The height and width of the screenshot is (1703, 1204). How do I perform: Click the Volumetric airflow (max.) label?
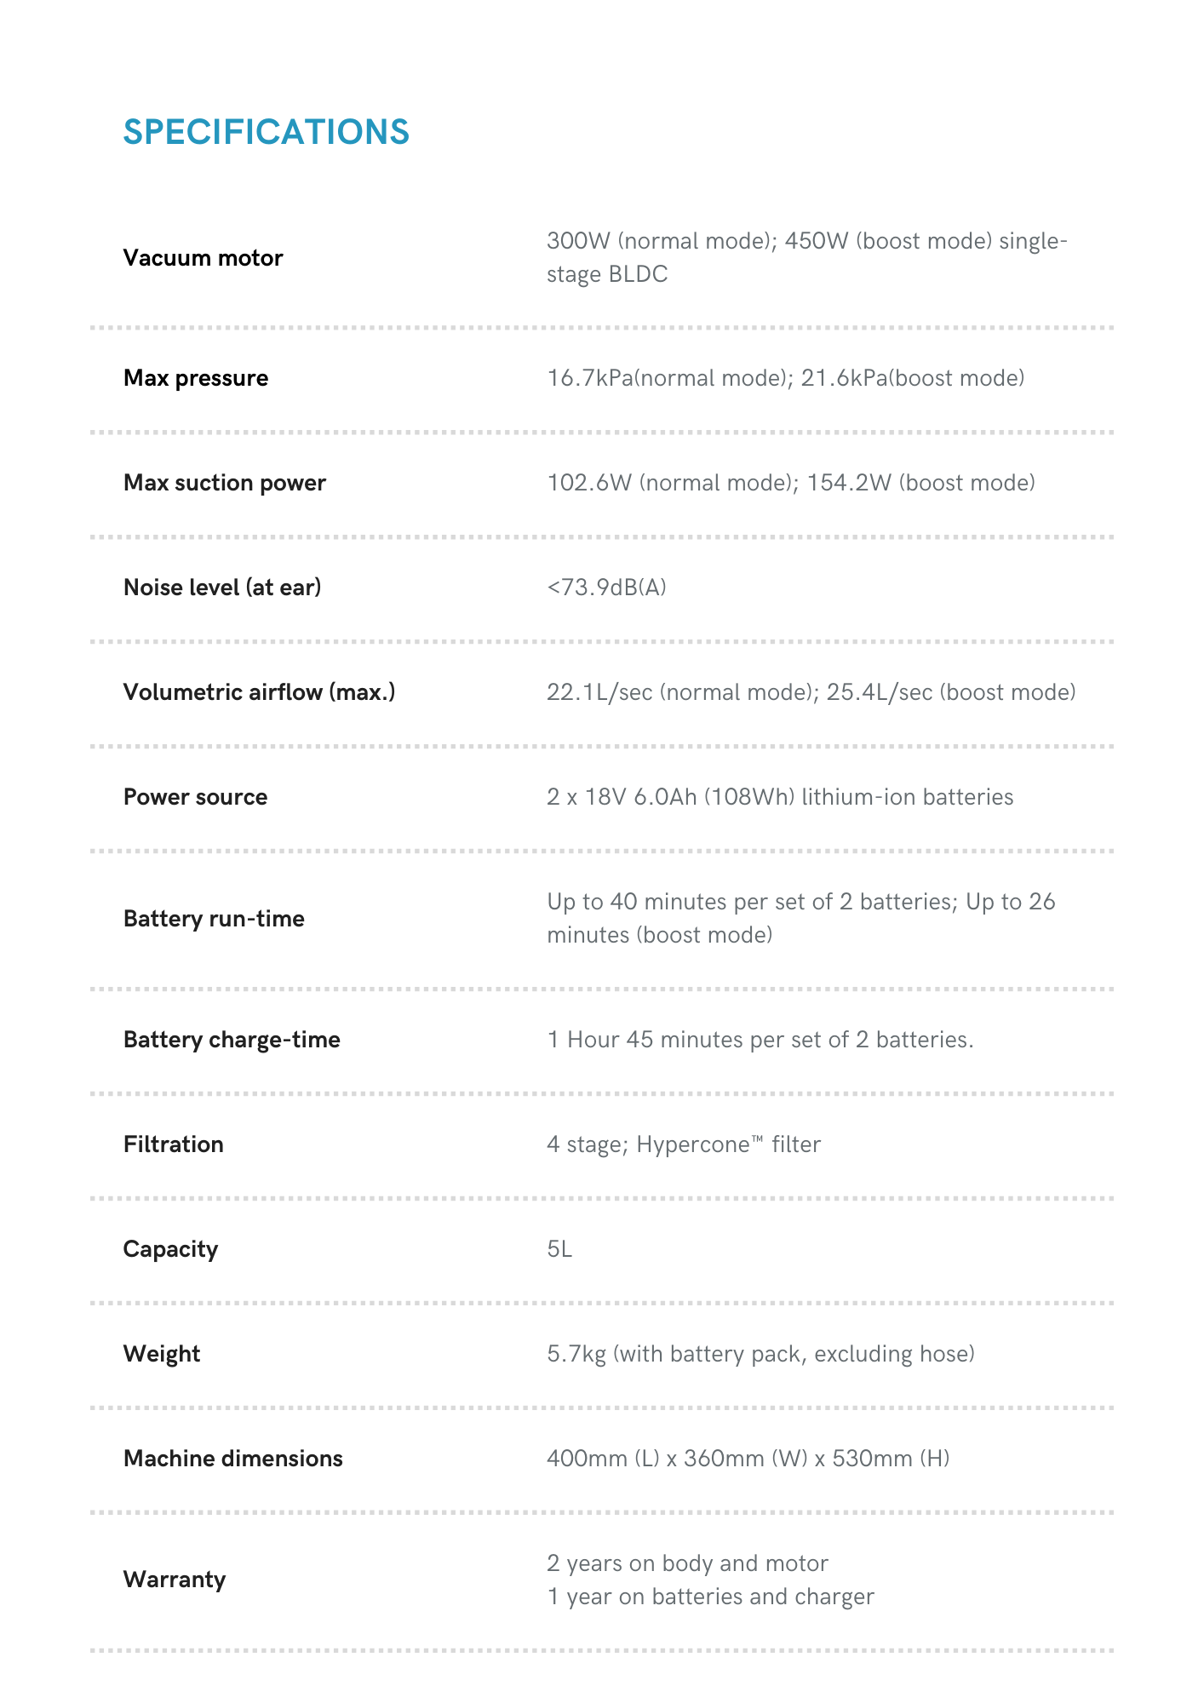coord(259,692)
